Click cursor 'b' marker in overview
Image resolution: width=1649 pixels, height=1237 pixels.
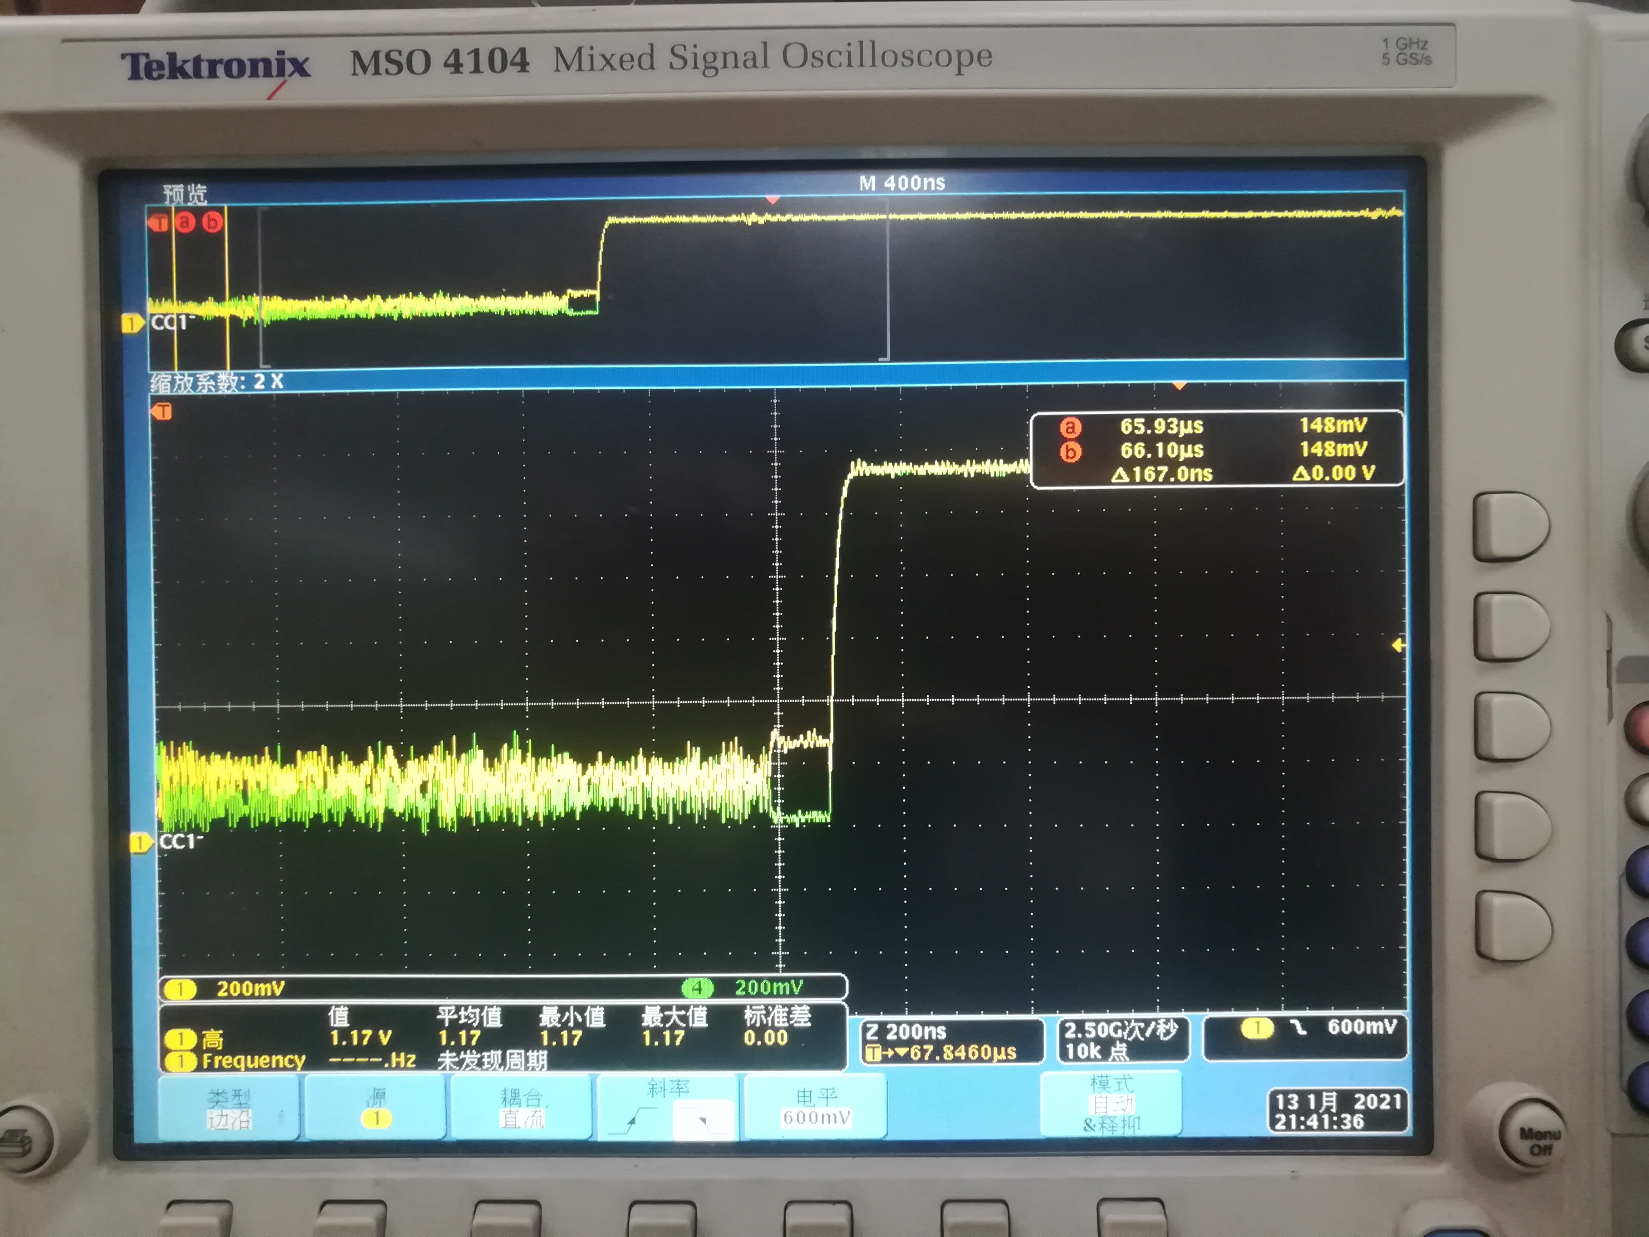point(213,221)
